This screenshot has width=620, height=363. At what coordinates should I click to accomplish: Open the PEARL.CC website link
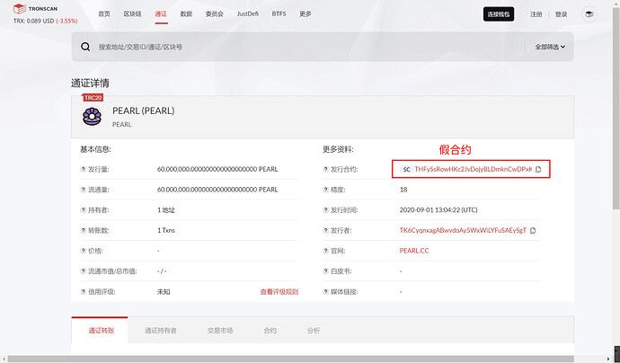(x=414, y=251)
